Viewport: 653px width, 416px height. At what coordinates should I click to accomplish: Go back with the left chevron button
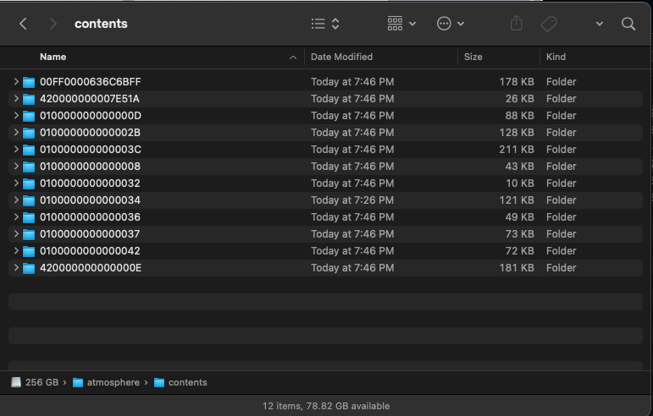[24, 24]
